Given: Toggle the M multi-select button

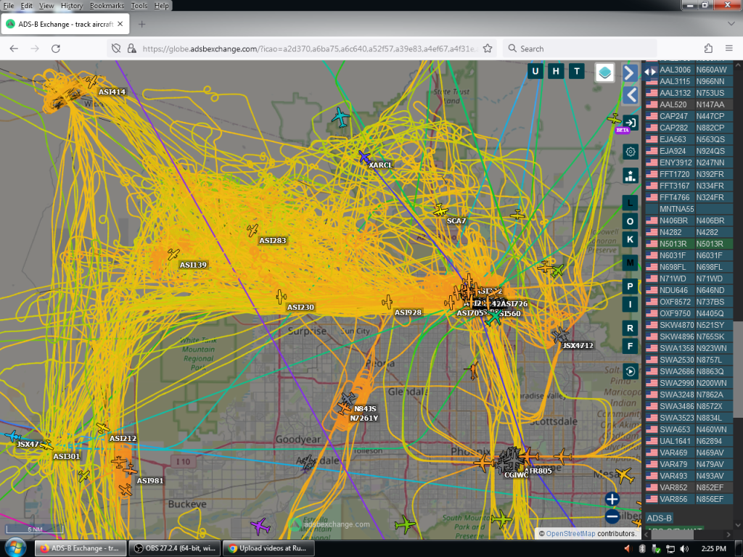Looking at the screenshot, I should pos(630,263).
